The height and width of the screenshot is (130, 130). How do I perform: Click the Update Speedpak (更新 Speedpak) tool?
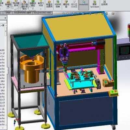(95, 4)
